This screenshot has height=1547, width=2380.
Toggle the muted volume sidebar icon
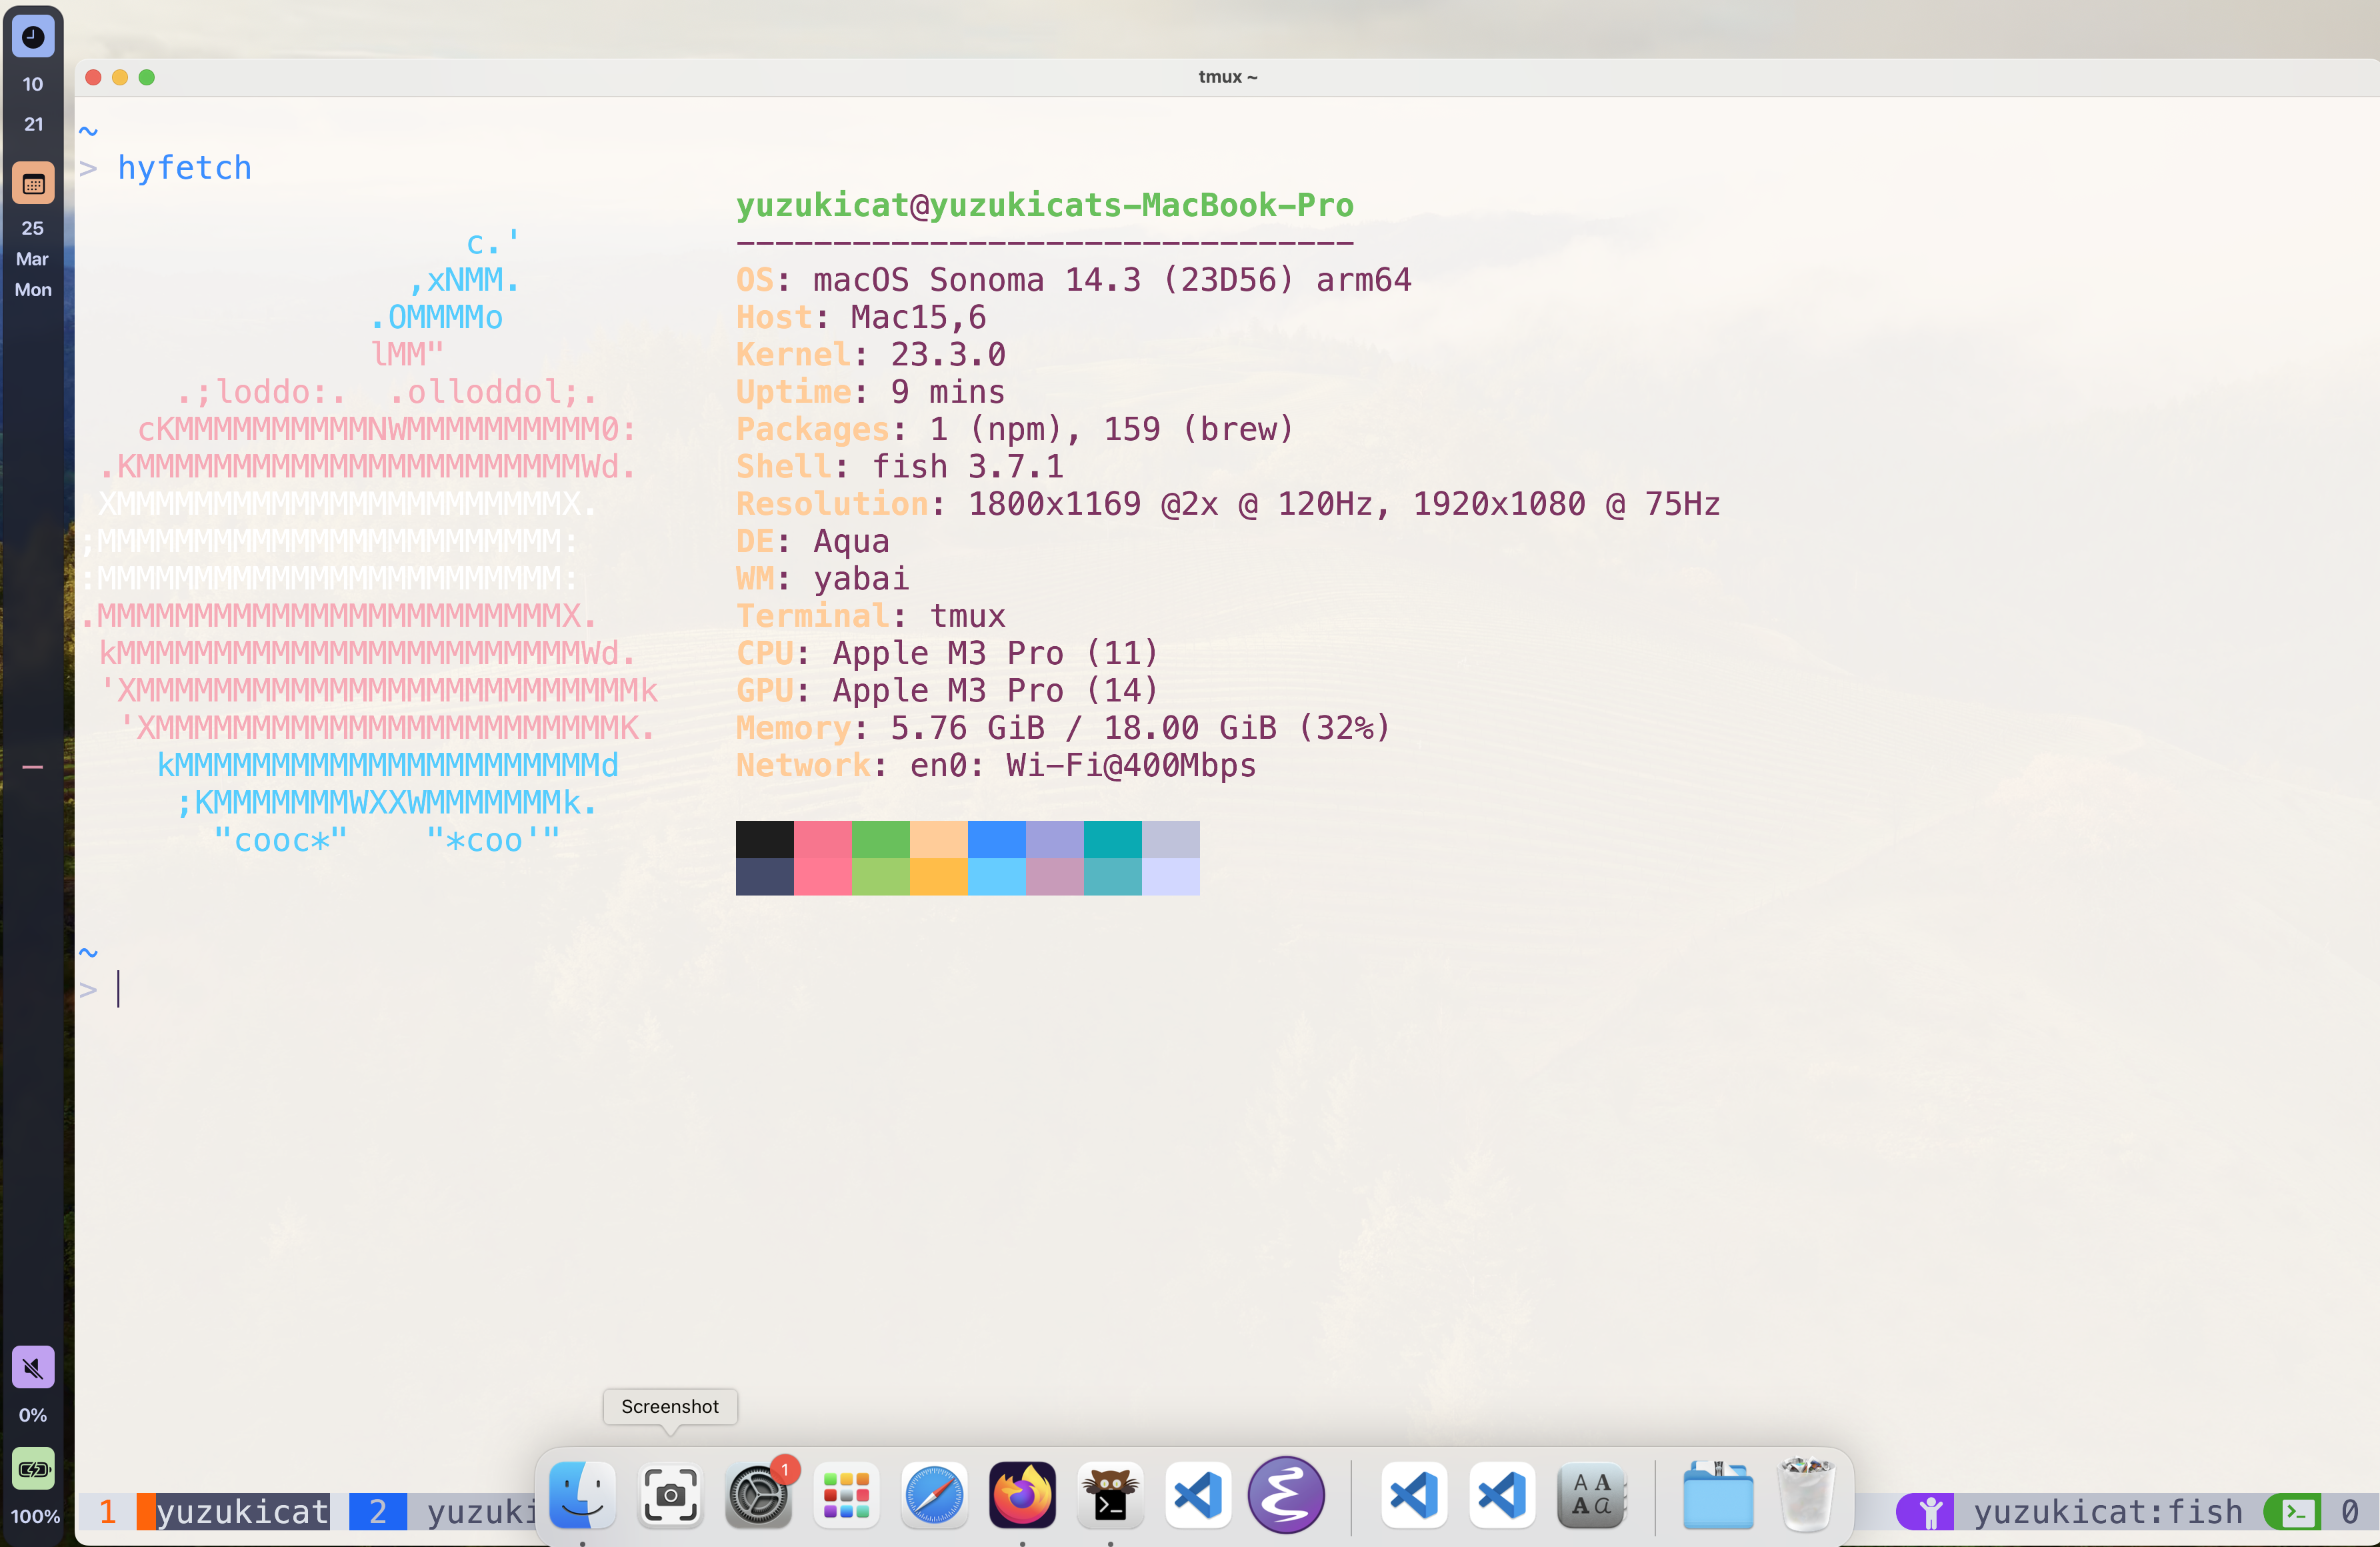(33, 1366)
